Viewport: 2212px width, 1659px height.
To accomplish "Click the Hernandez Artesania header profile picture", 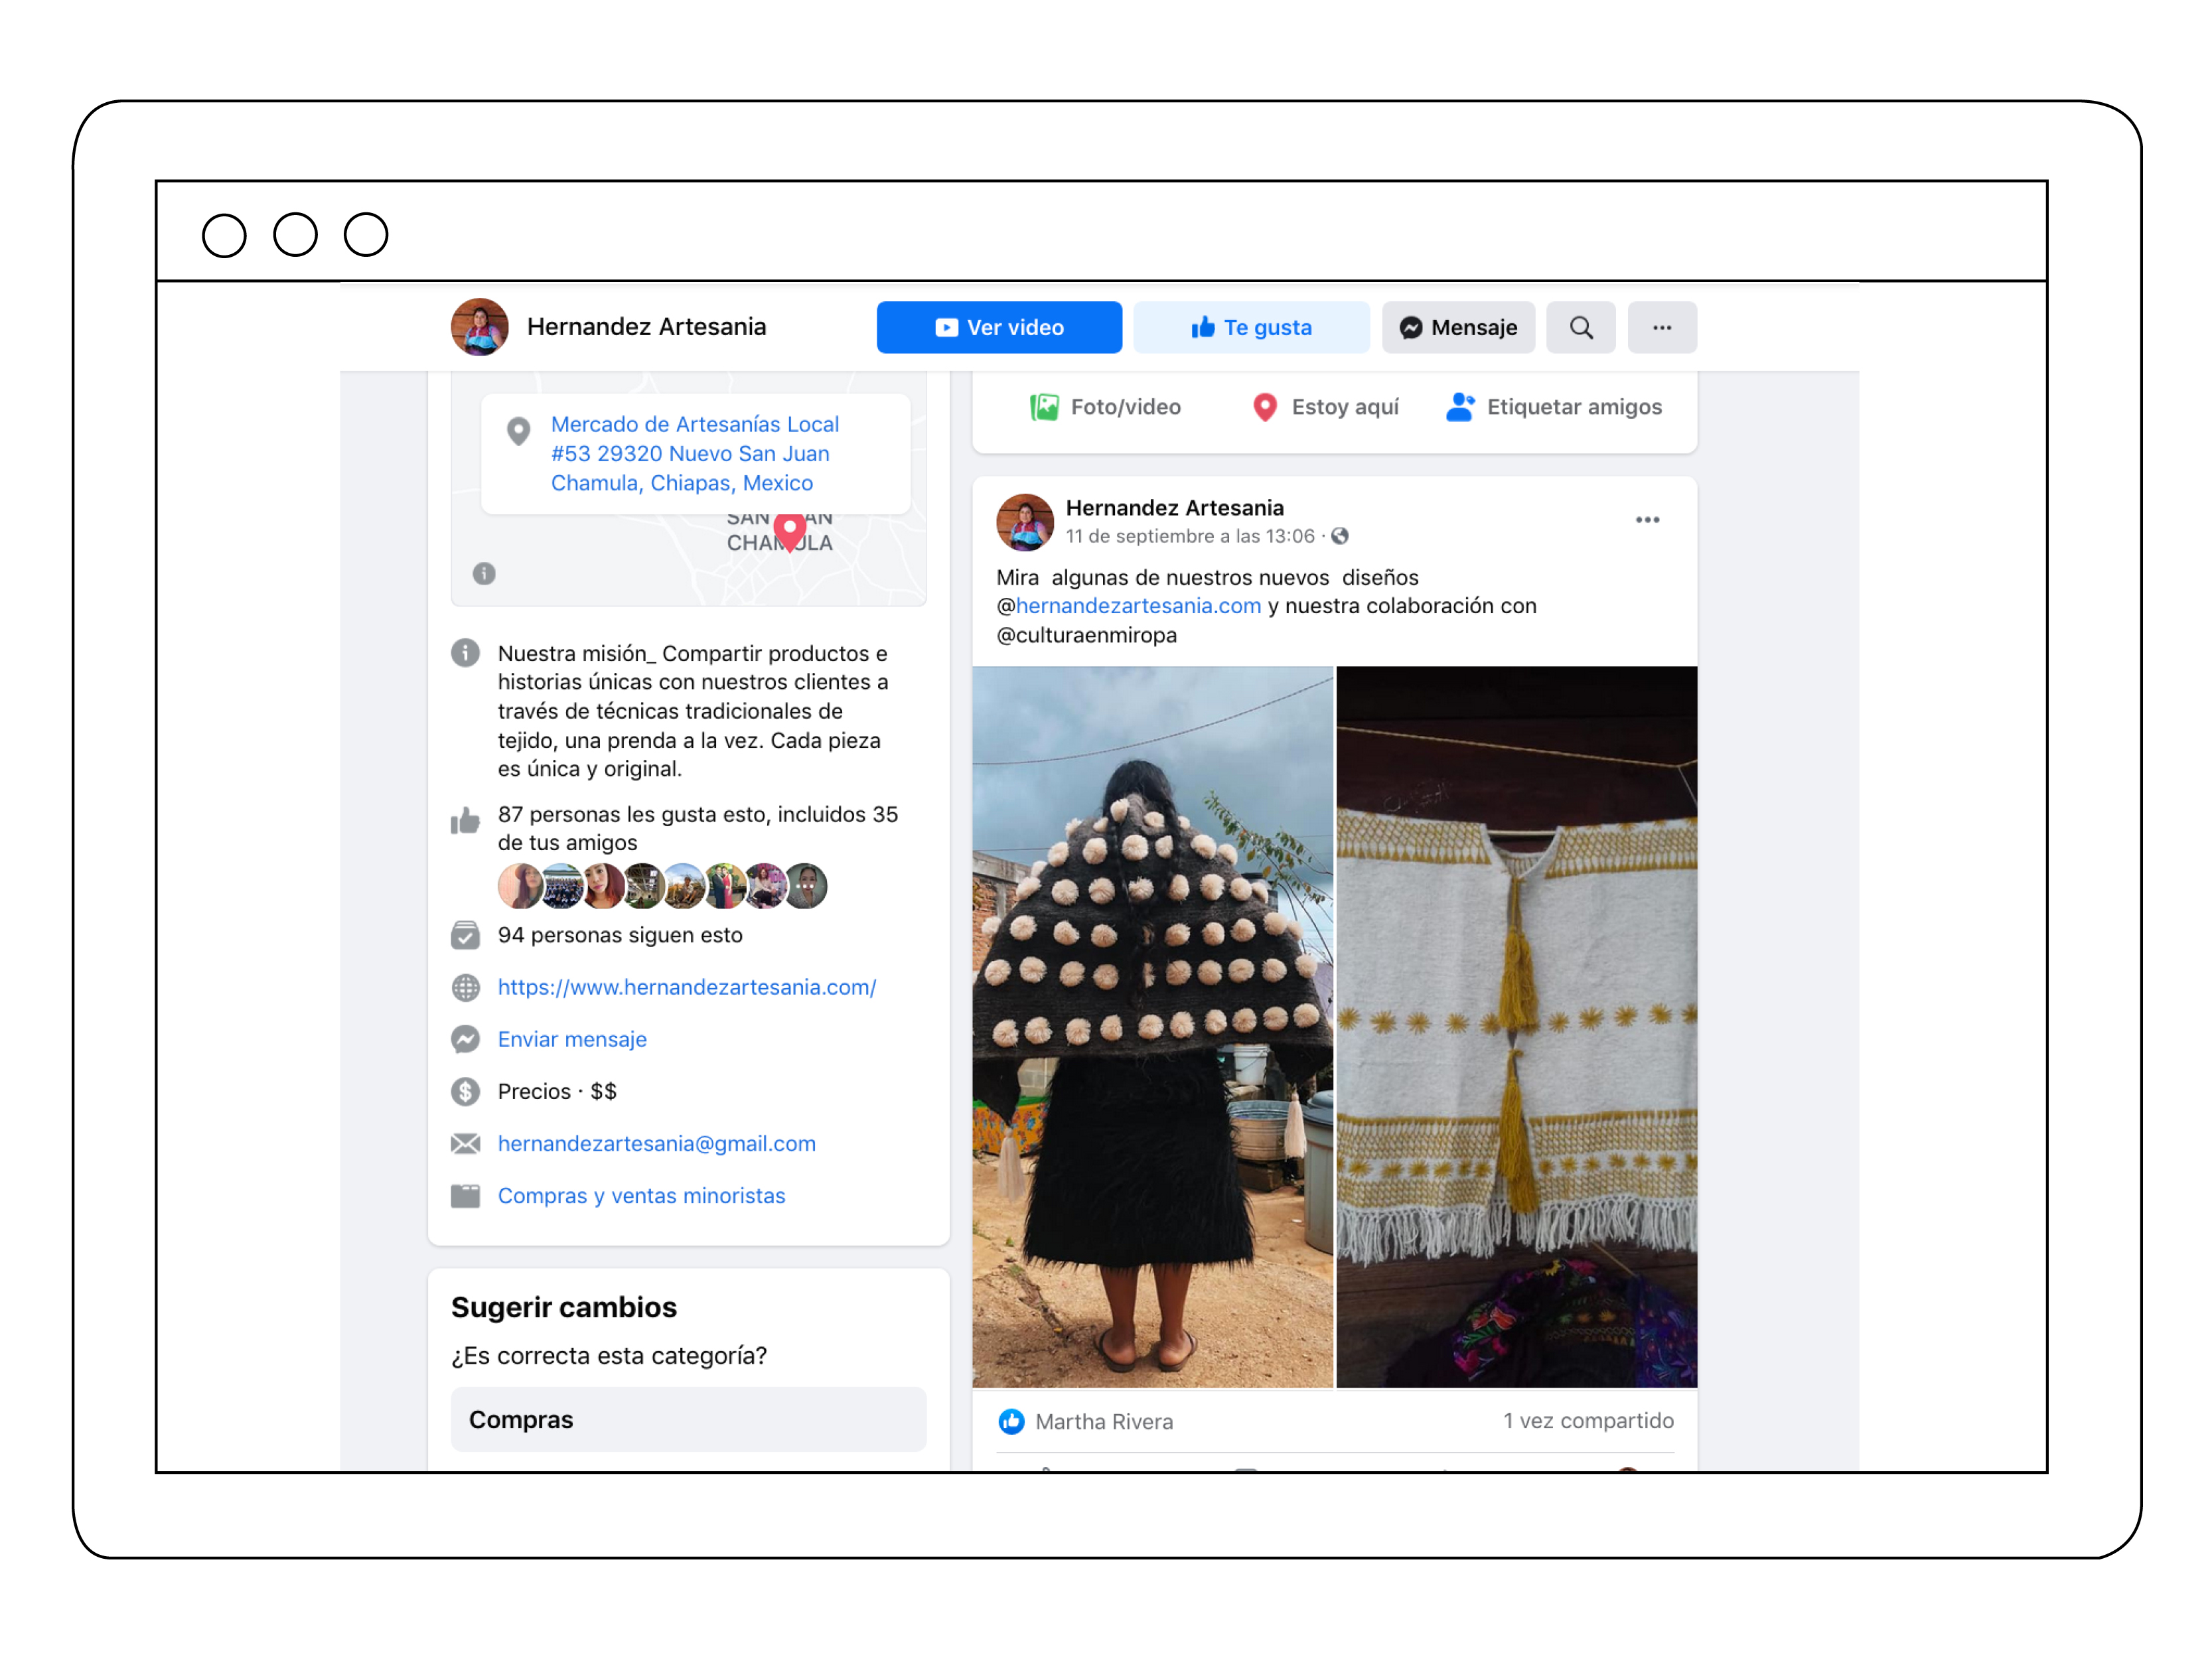I will [x=480, y=327].
